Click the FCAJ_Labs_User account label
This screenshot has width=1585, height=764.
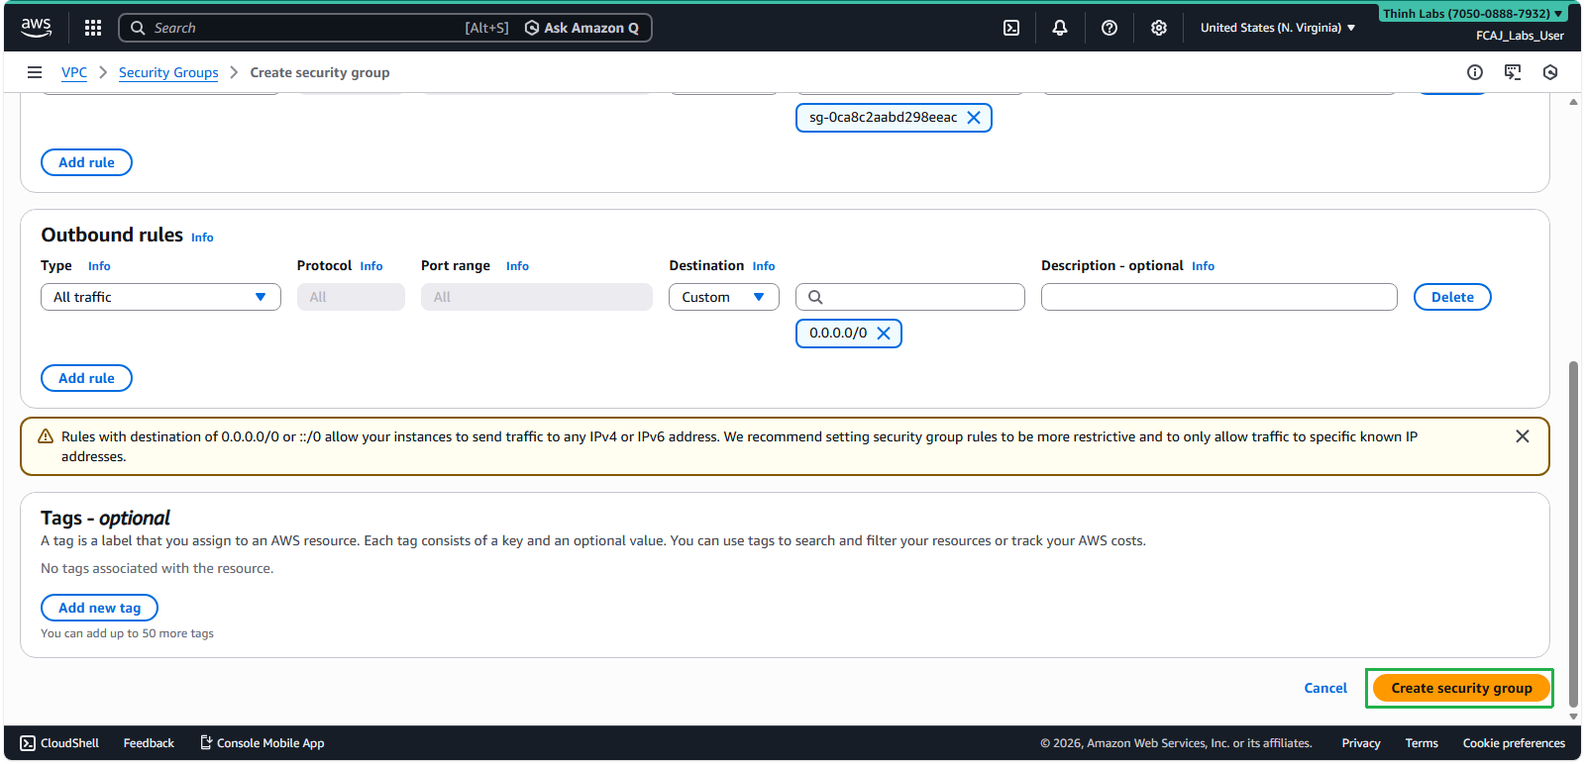pyautogui.click(x=1520, y=36)
